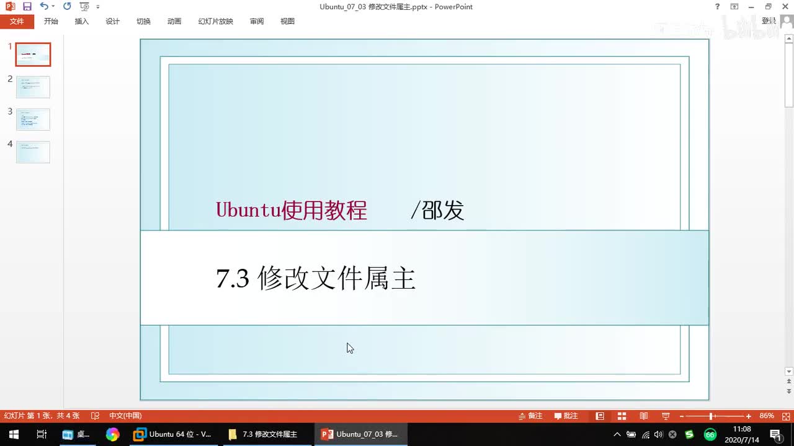The height and width of the screenshot is (446, 794).
Task: Click zoom out minus button
Action: [x=682, y=416]
